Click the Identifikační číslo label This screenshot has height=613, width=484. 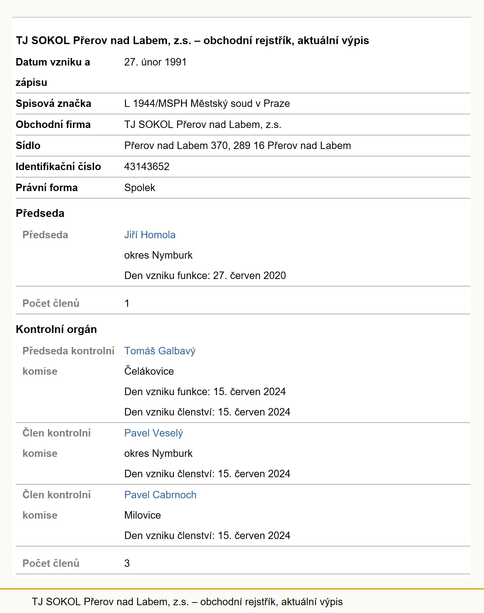[x=58, y=167]
